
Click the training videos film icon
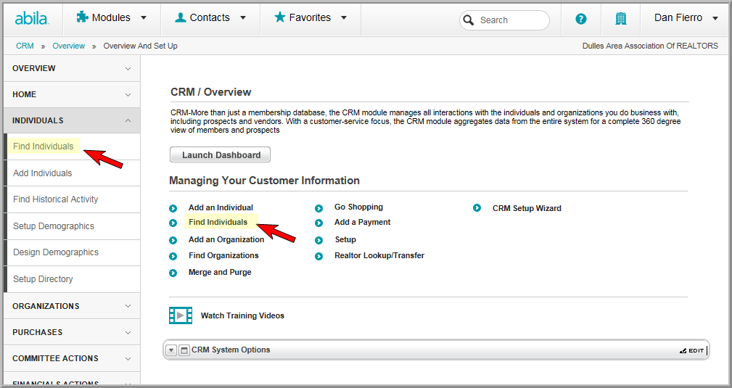point(181,315)
